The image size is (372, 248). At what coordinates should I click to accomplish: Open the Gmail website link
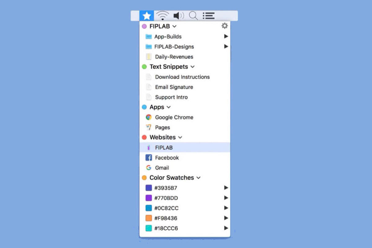(x=162, y=168)
